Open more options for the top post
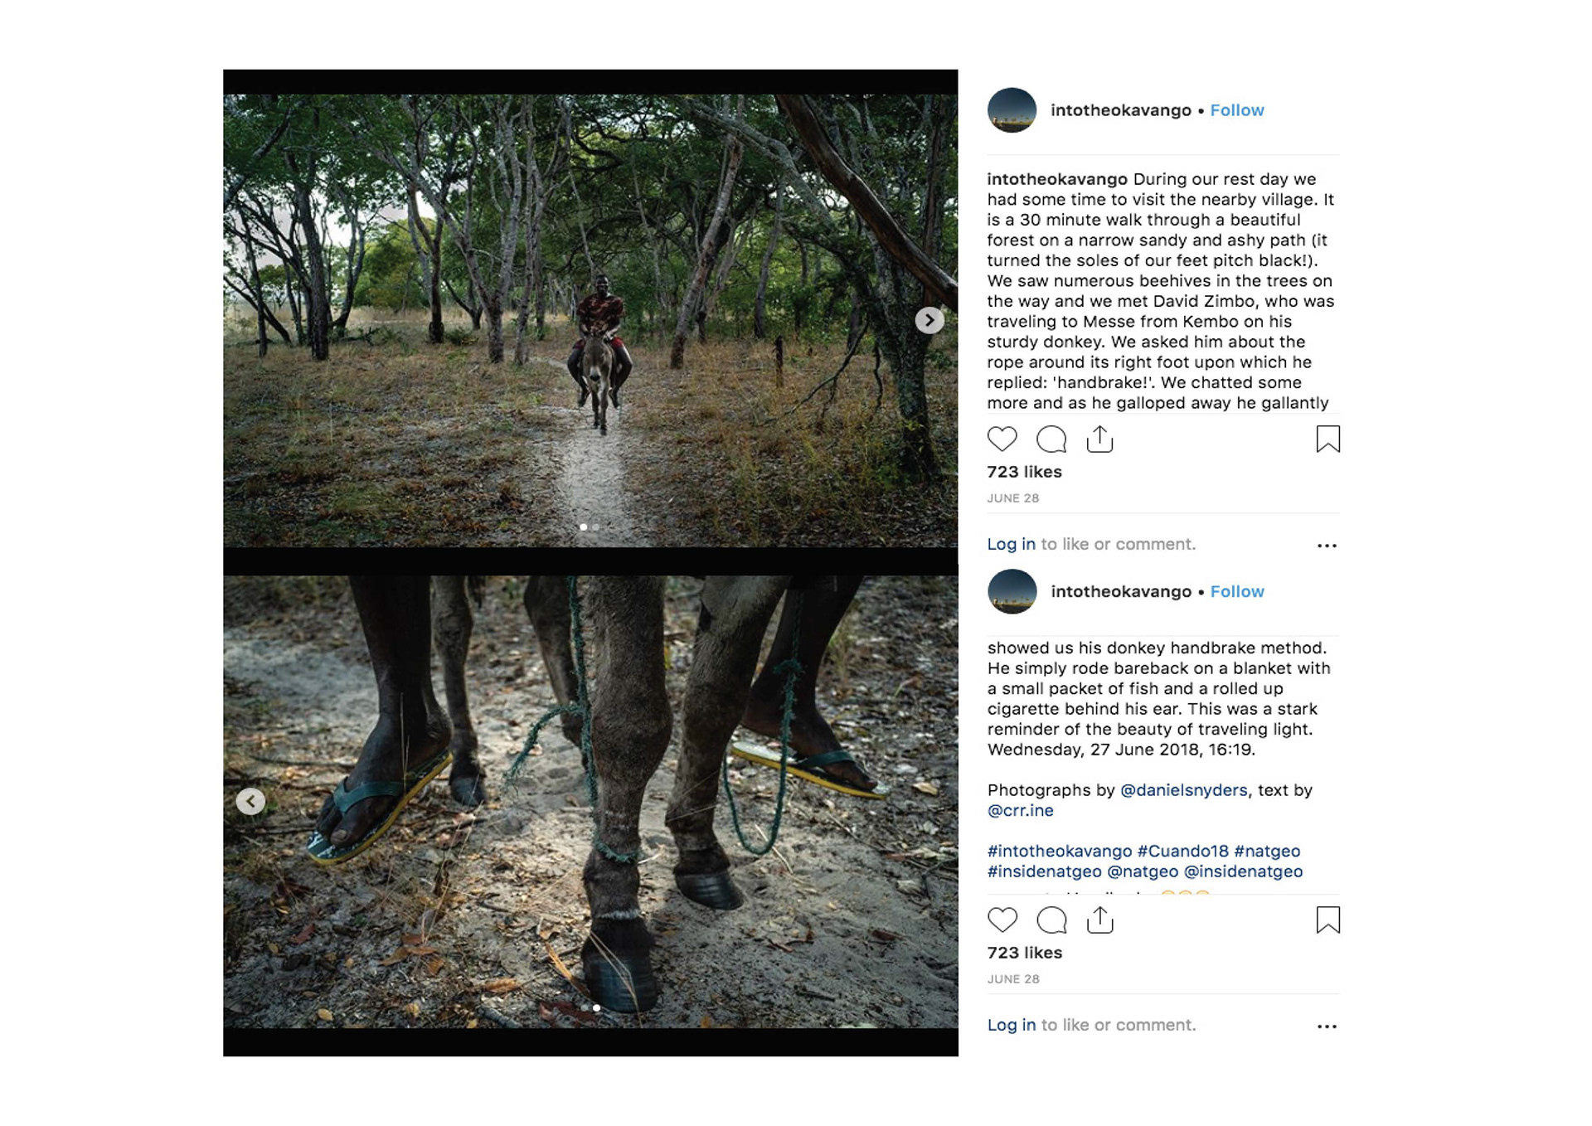 point(1327,546)
